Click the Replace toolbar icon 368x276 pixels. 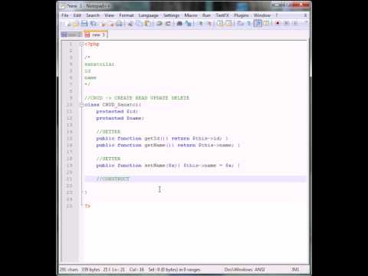point(189,24)
